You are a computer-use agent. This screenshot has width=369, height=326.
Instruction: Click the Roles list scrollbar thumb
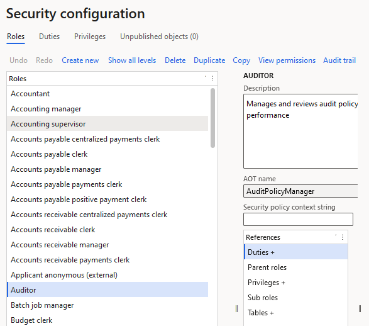point(212,118)
